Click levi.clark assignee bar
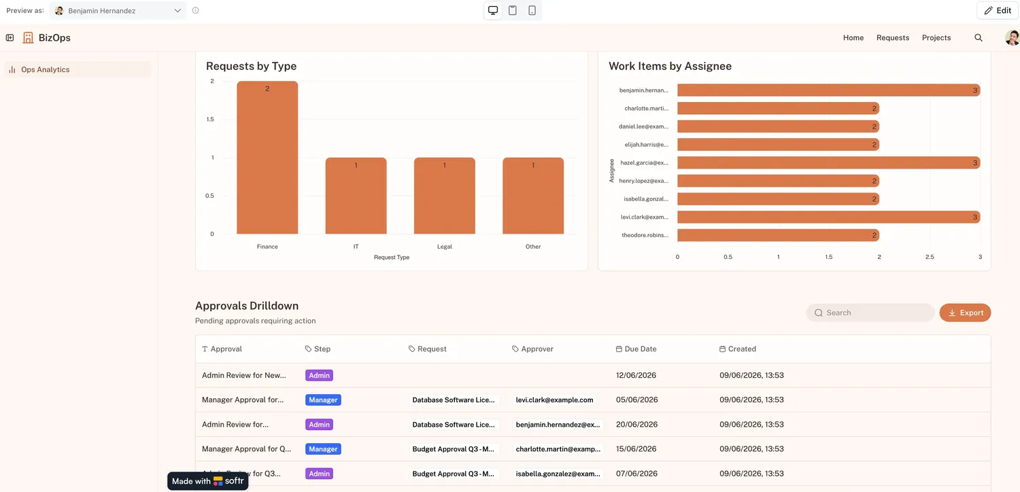 click(x=828, y=217)
